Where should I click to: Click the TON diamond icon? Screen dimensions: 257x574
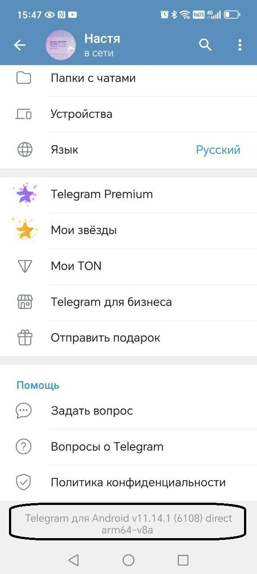coord(24,266)
